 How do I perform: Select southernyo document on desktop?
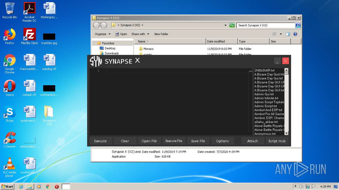pyautogui.click(x=29, y=166)
